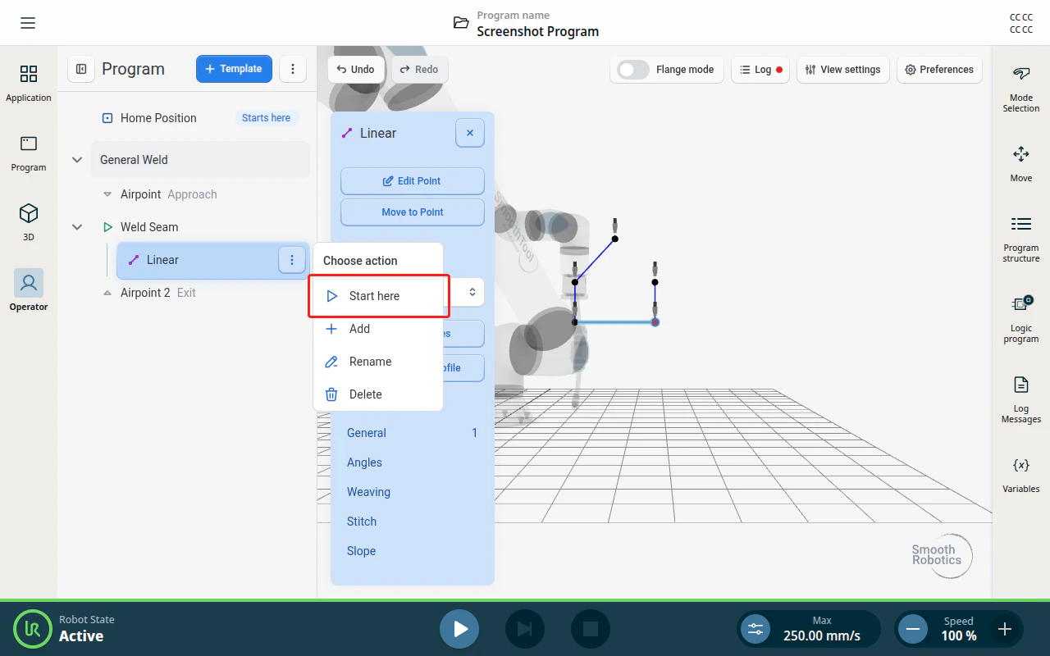
Task: Choose Start here from action menu
Action: [378, 296]
